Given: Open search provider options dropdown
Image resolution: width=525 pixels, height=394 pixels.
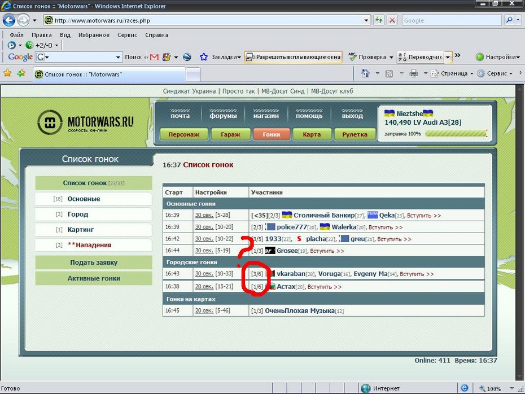Looking at the screenshot, I should (x=518, y=20).
